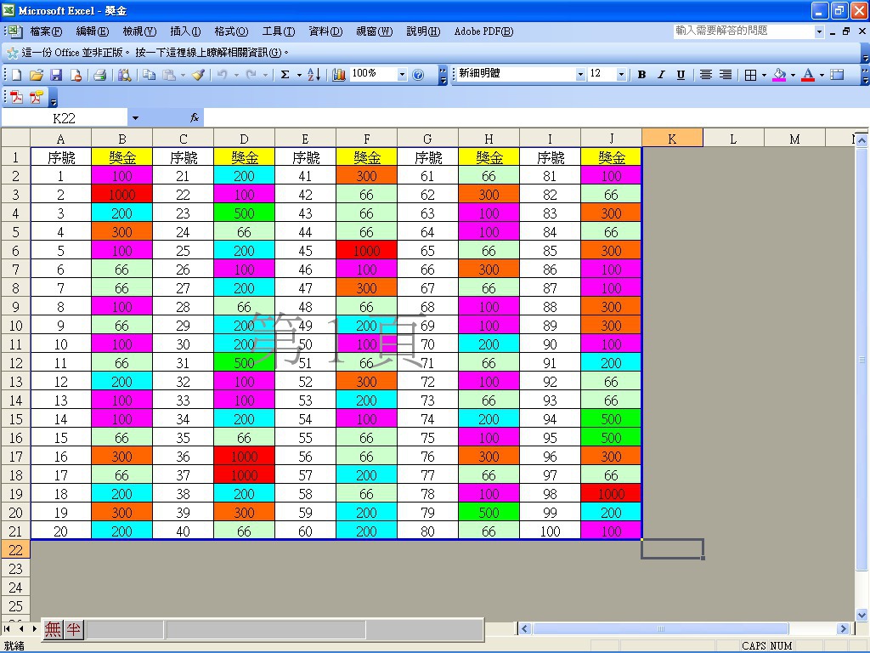Expand the Font Color palette arrow
Screen dimensions: 870x653
[x=822, y=75]
